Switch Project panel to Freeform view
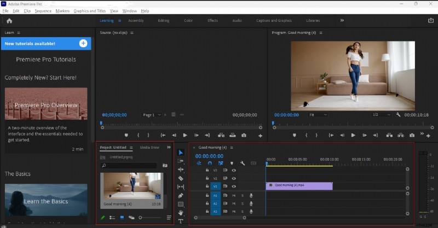Viewport: 438px width, 228px height. pyautogui.click(x=131, y=218)
